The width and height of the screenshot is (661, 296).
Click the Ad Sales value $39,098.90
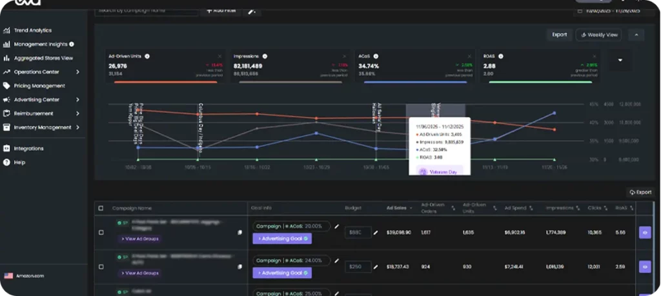pyautogui.click(x=399, y=232)
